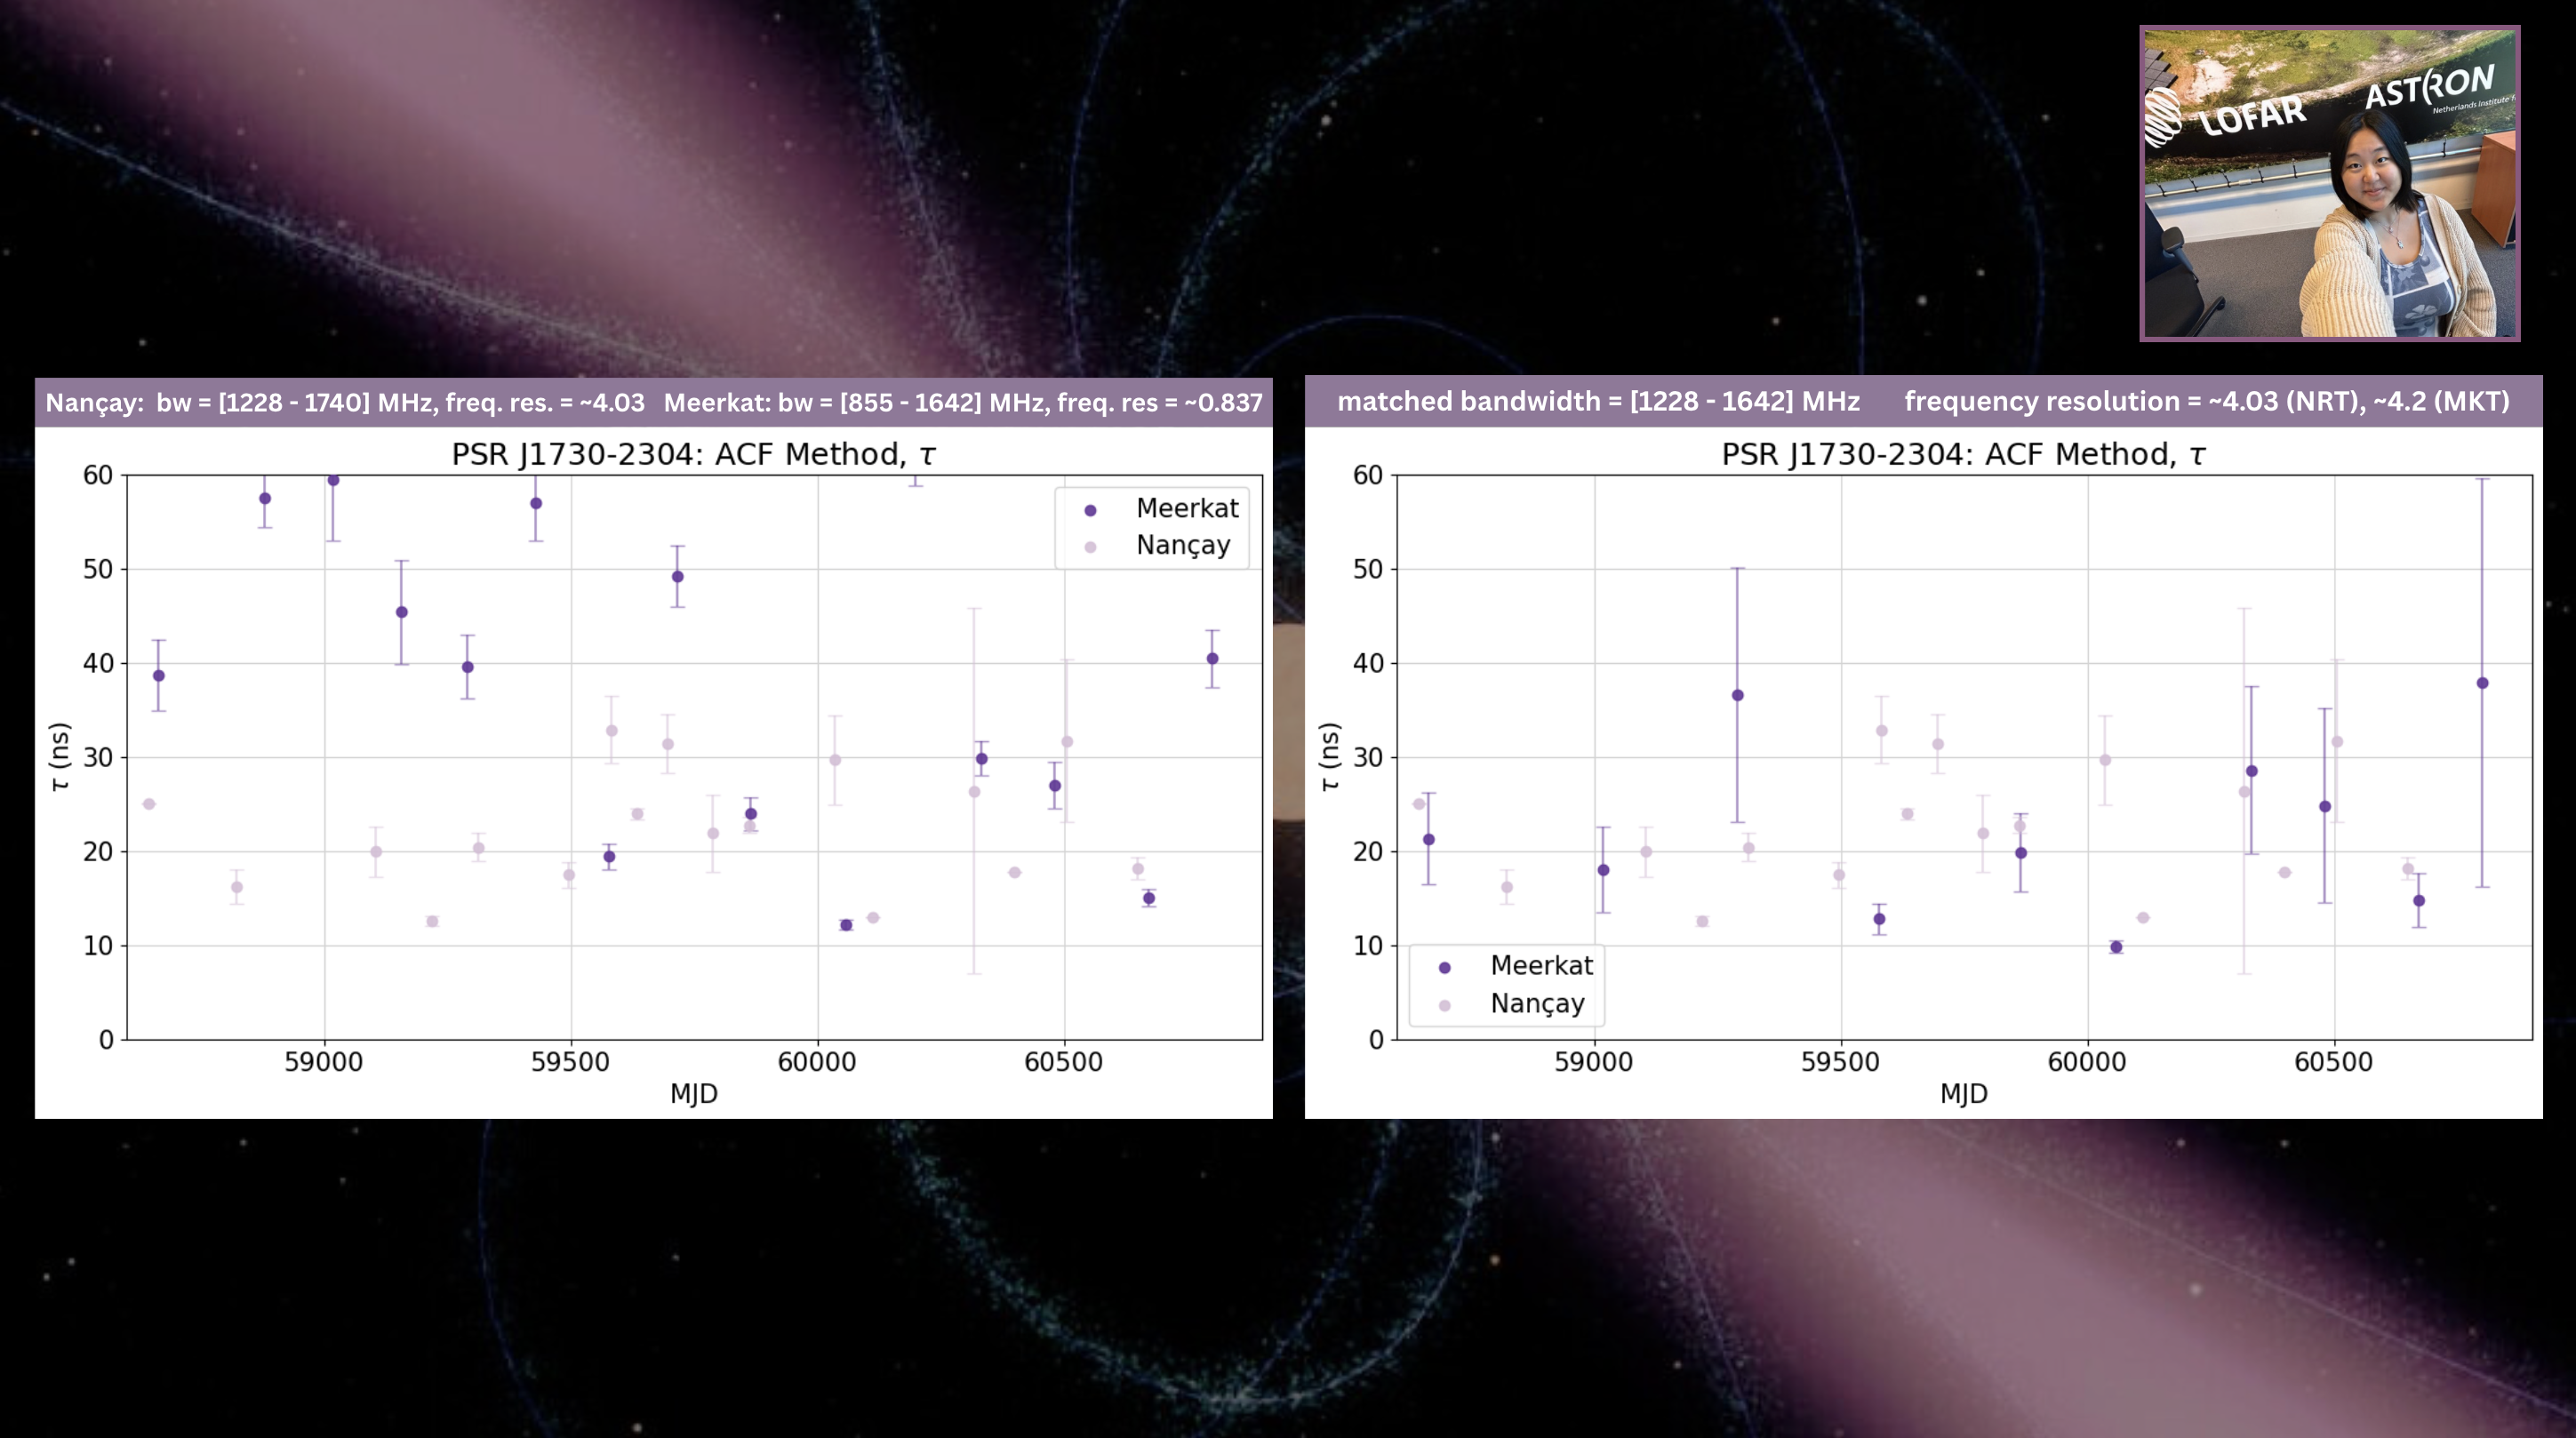Click the ASTRON logo in the webcam video
The width and height of the screenshot is (2576, 1438).
[x=2430, y=86]
